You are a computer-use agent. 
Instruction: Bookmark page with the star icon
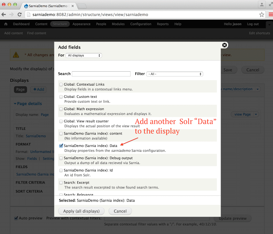[x=262, y=15]
